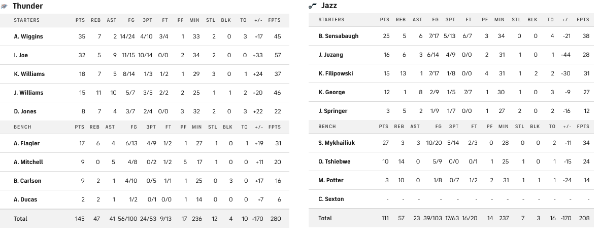The image size is (600, 243).
Task: Click the Thunder team name heading
Action: click(x=27, y=6)
